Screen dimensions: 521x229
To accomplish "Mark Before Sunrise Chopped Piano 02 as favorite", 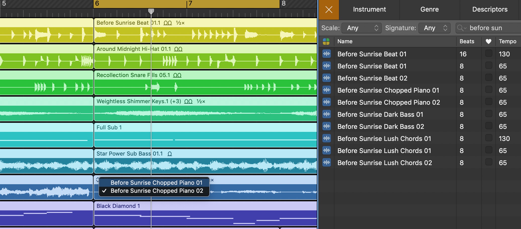I will tap(489, 102).
